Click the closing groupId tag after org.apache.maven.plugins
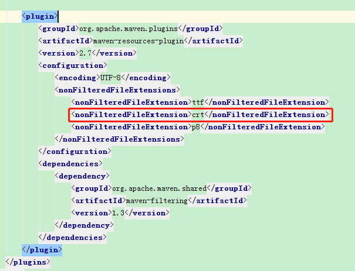The width and height of the screenshot is (355, 271). tap(200, 29)
